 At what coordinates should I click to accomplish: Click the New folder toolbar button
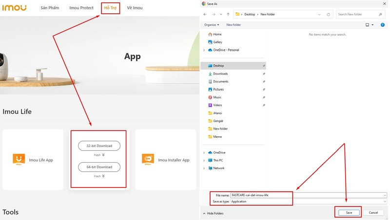coord(234,25)
